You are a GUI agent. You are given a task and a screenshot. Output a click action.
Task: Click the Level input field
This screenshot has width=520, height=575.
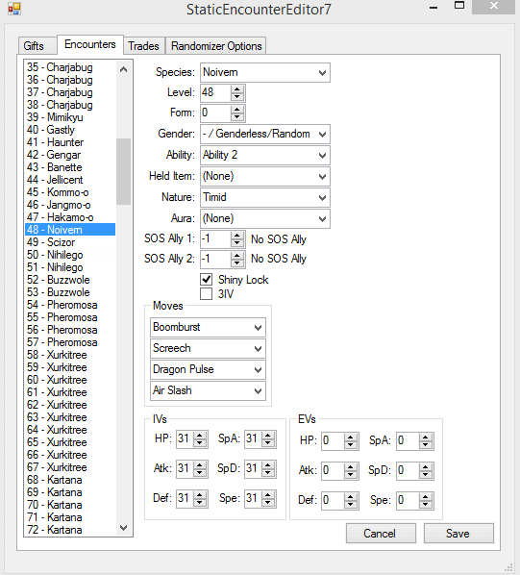216,92
